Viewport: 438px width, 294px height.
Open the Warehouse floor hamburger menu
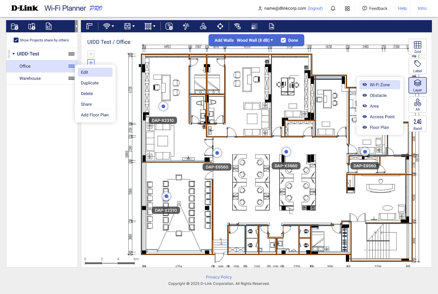[71, 78]
